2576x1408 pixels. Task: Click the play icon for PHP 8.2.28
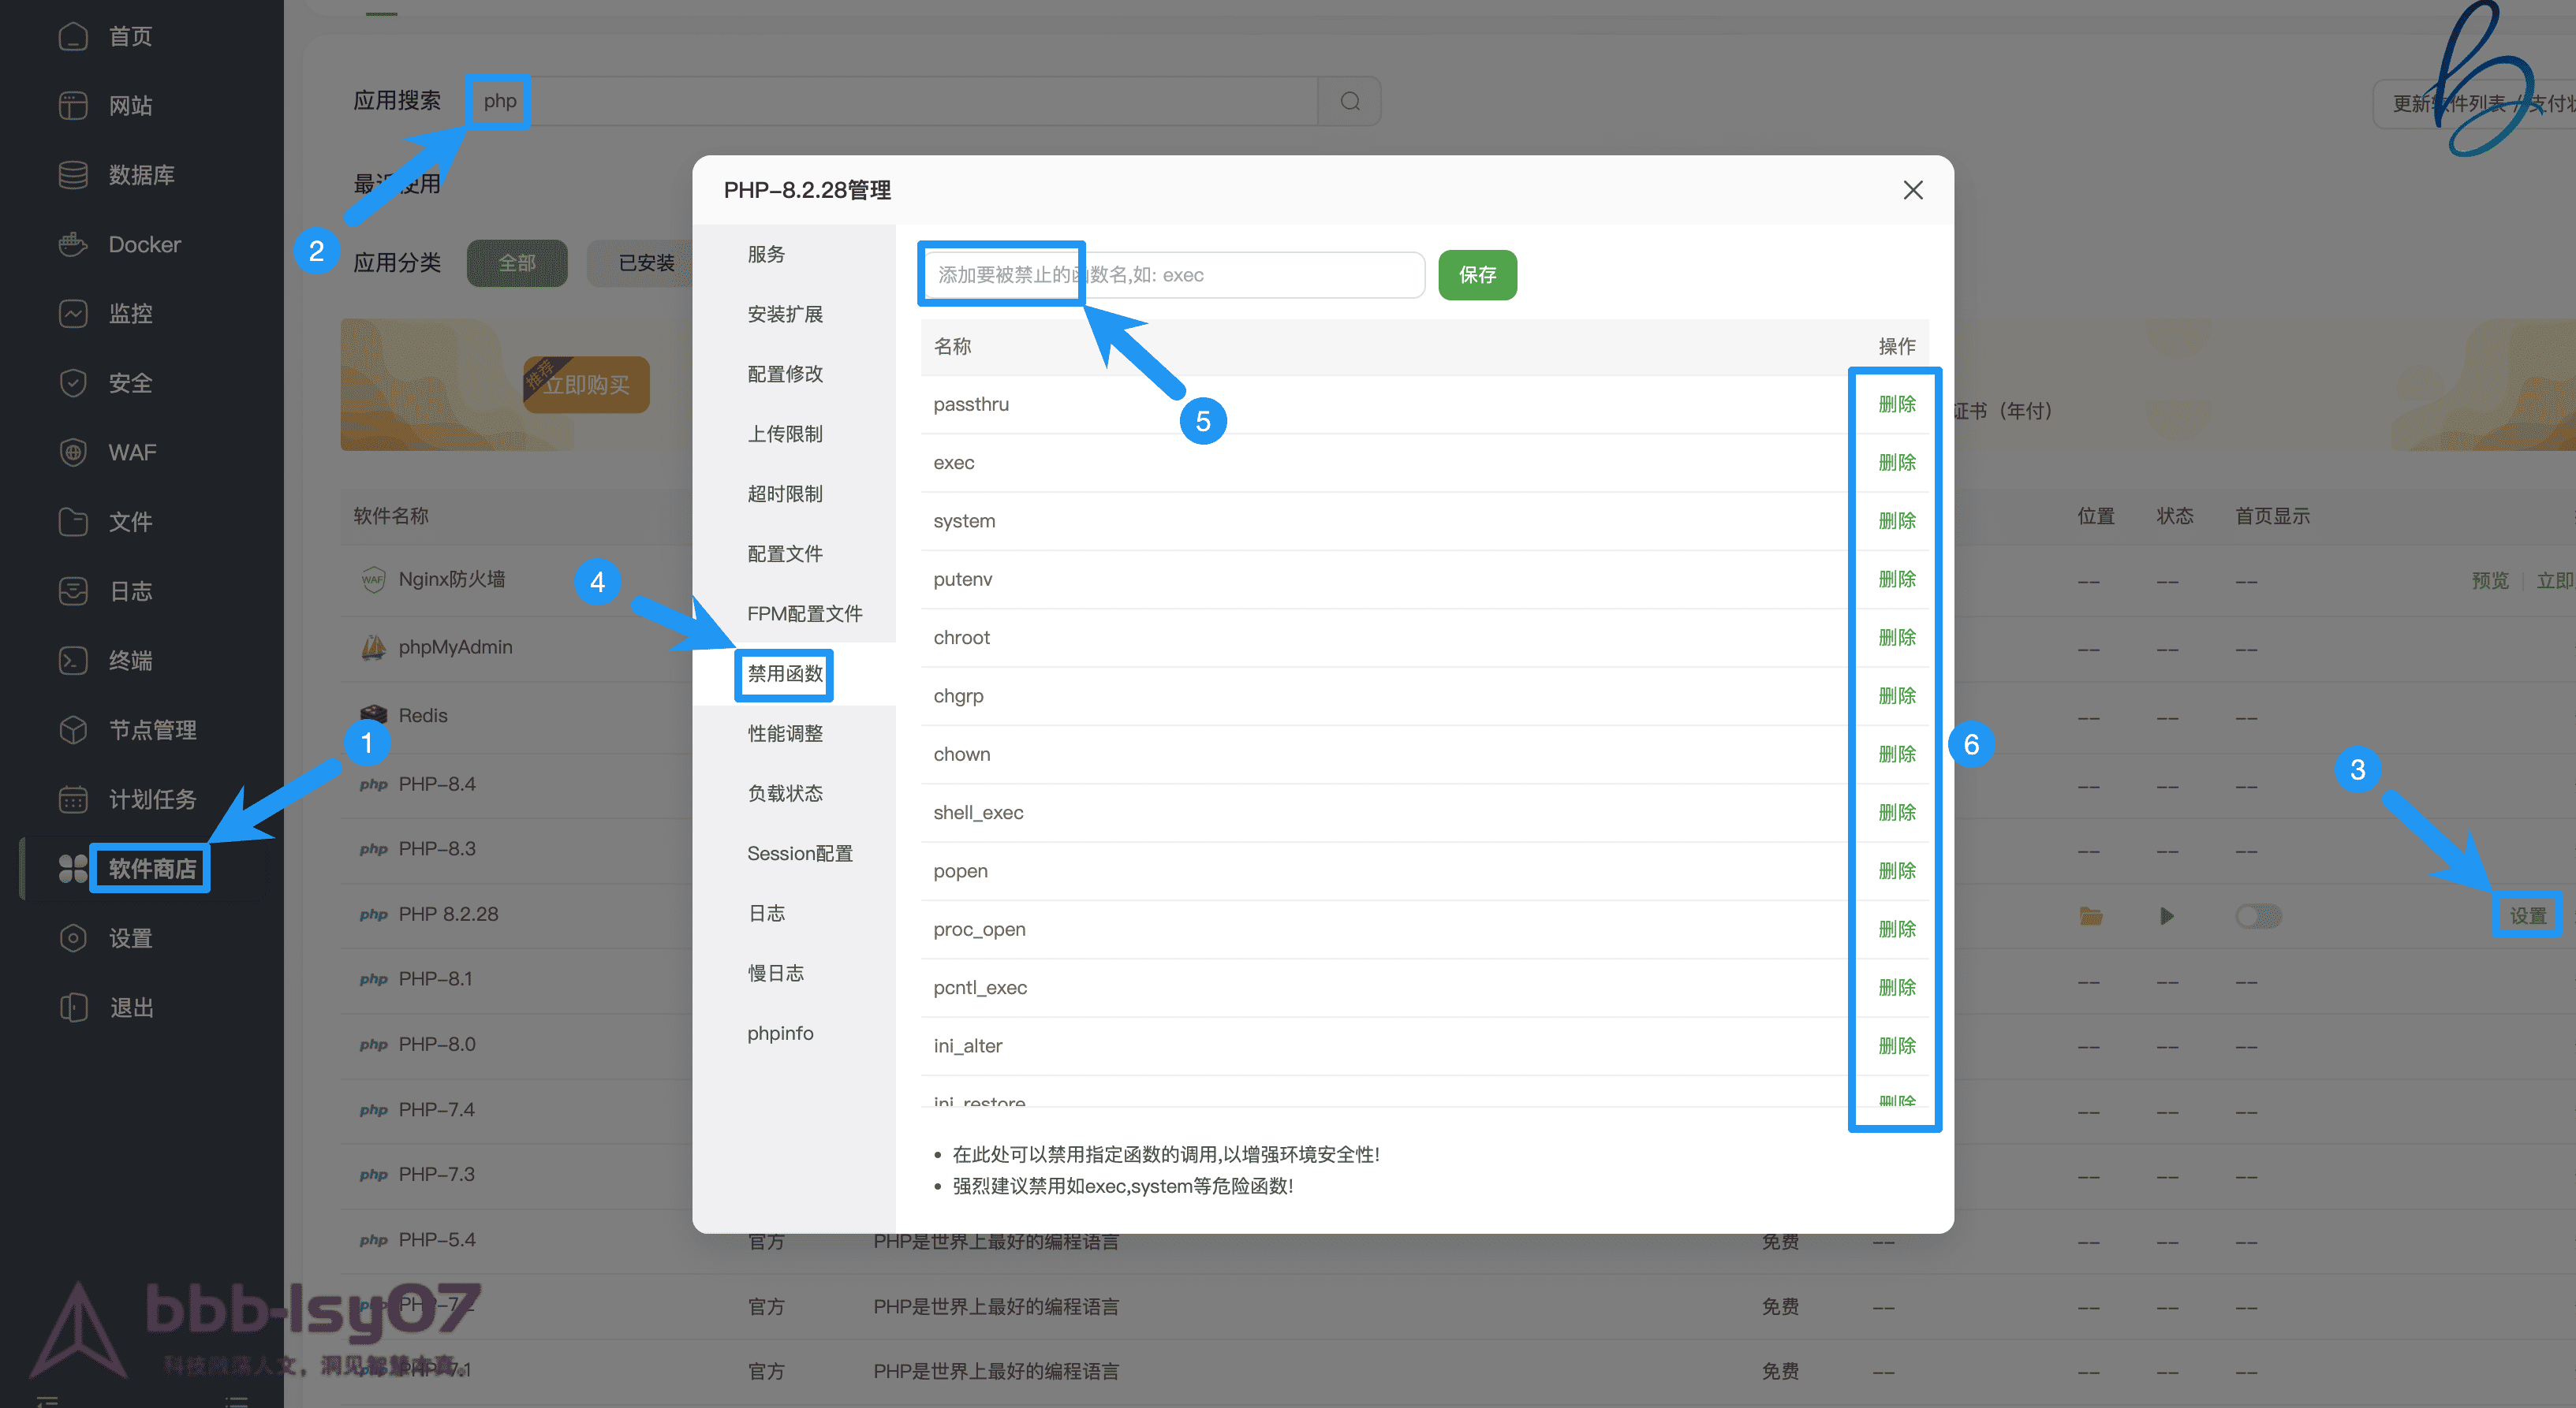2167,914
